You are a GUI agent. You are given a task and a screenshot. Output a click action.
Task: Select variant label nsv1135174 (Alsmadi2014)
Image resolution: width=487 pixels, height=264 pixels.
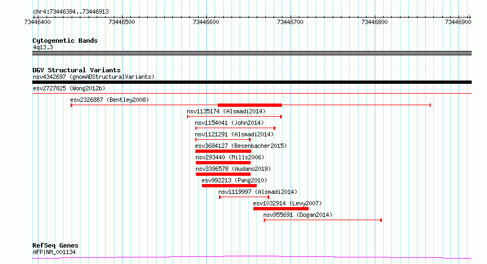[226, 111]
